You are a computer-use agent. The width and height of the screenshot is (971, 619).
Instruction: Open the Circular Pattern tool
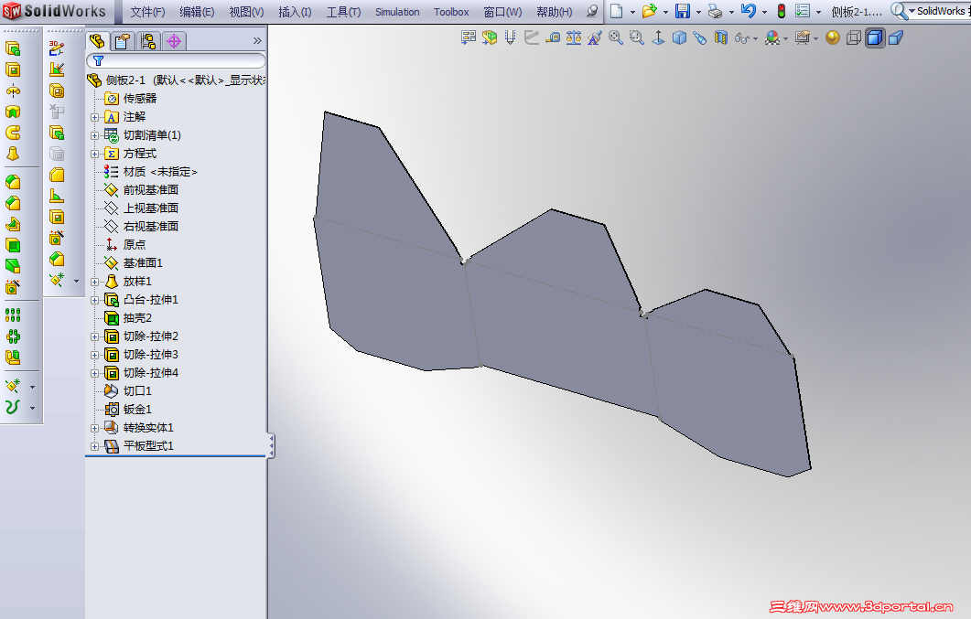pos(13,336)
